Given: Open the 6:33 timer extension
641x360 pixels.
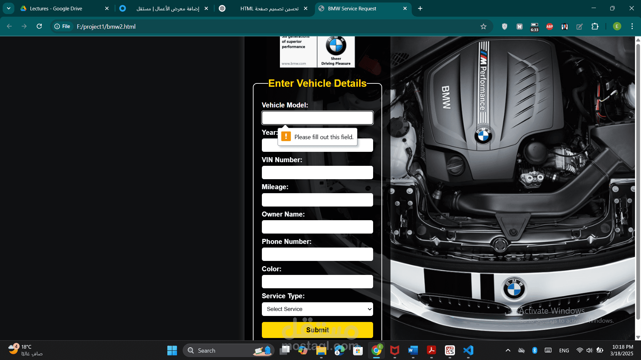Looking at the screenshot, I should [534, 27].
